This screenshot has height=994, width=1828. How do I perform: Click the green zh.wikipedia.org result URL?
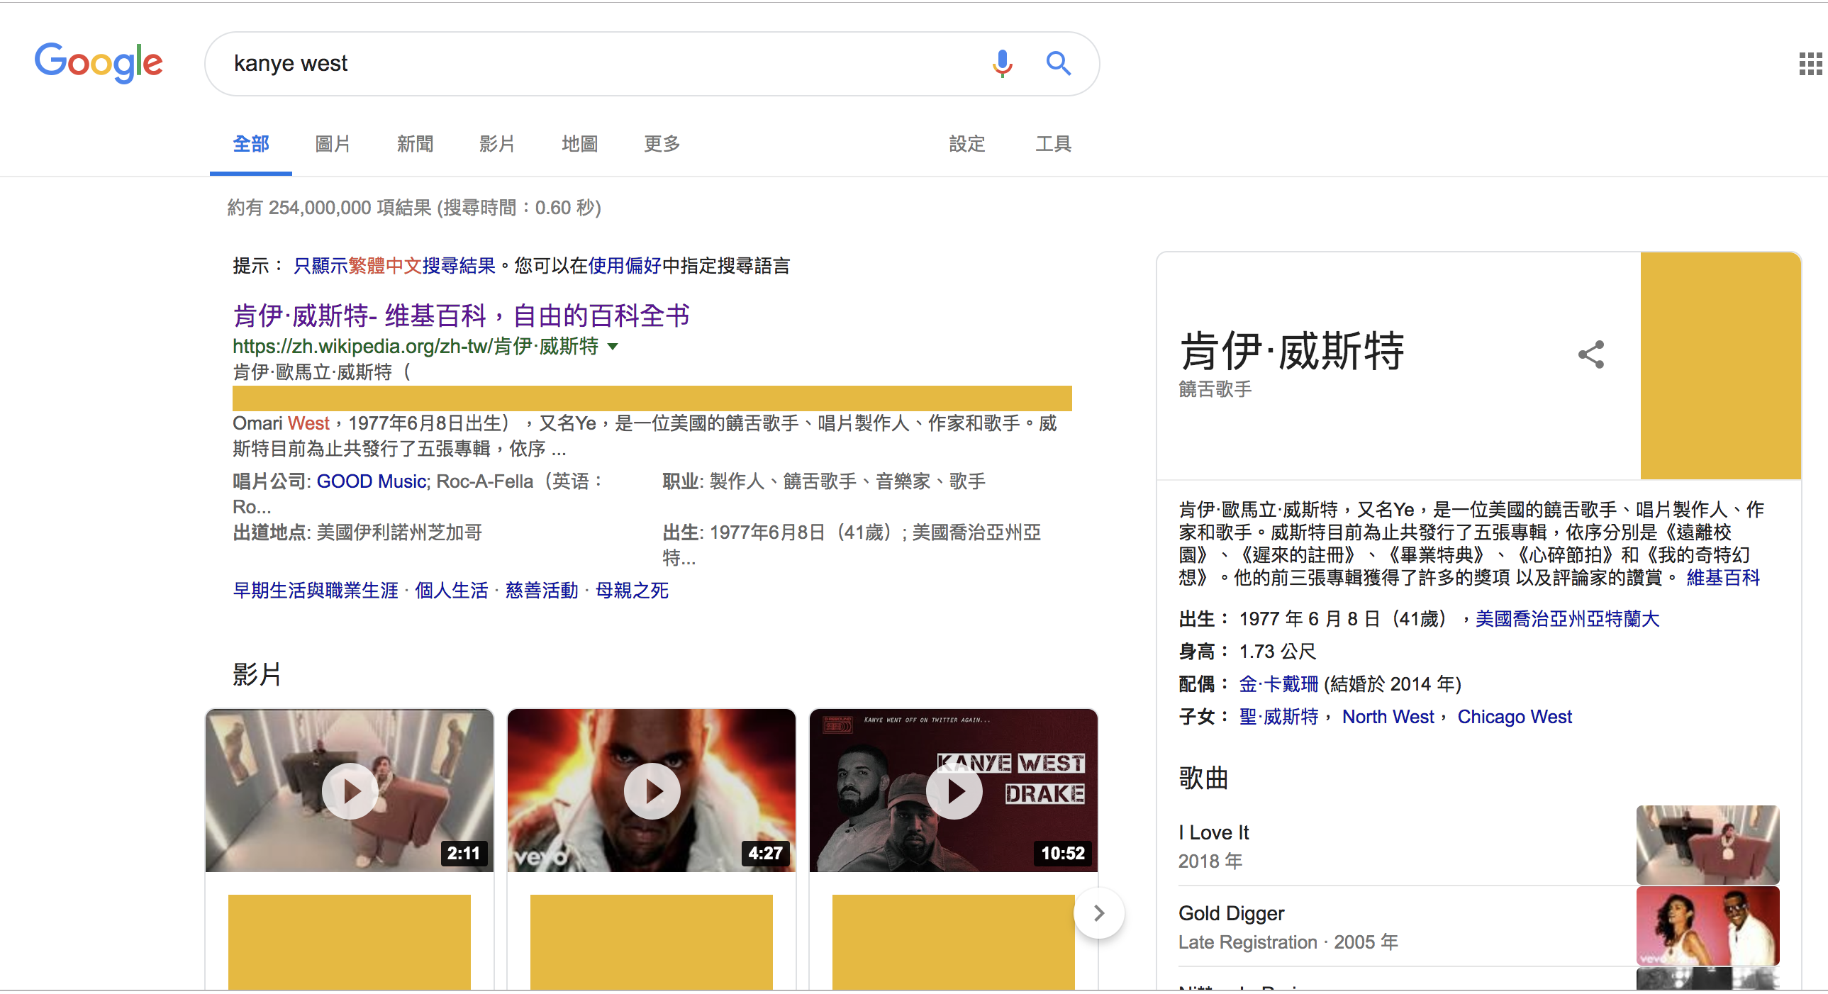(x=415, y=346)
